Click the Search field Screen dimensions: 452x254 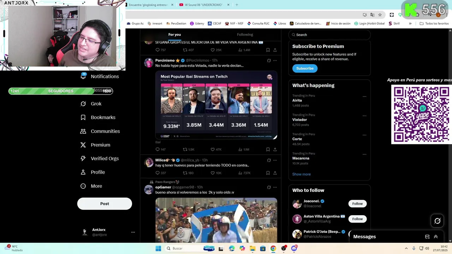[x=329, y=35]
